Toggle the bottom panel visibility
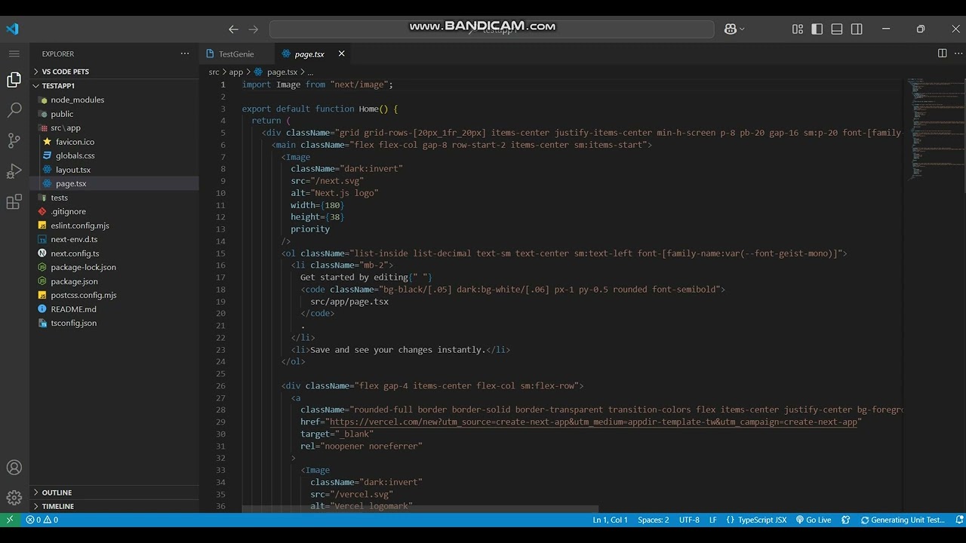The image size is (966, 543). pos(837,29)
